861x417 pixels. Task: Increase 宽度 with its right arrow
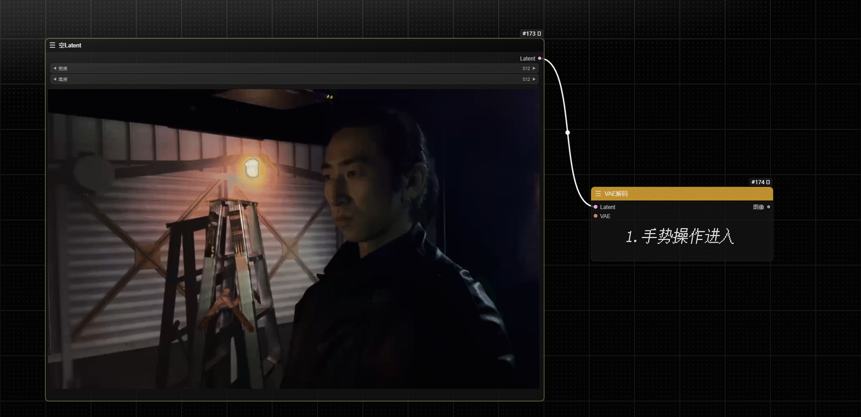534,68
